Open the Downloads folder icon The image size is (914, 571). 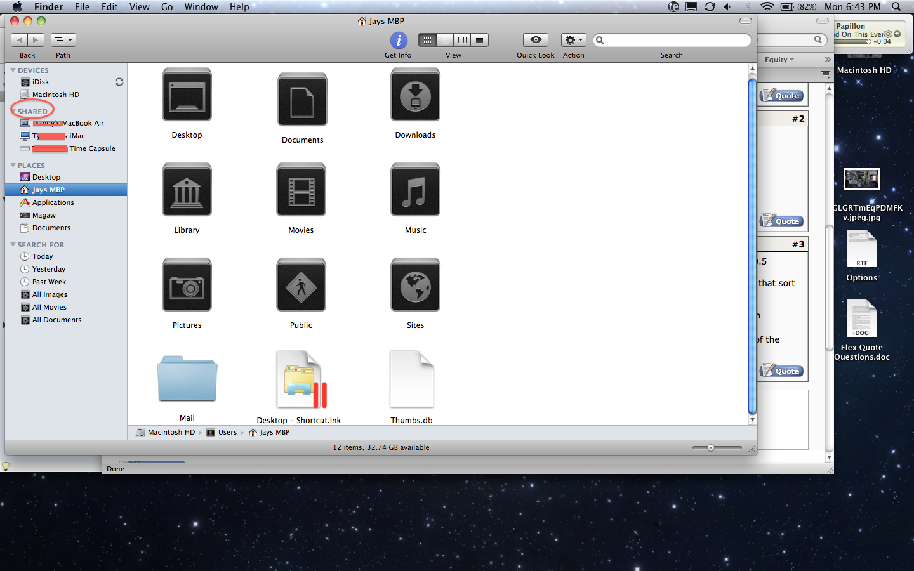click(x=415, y=95)
